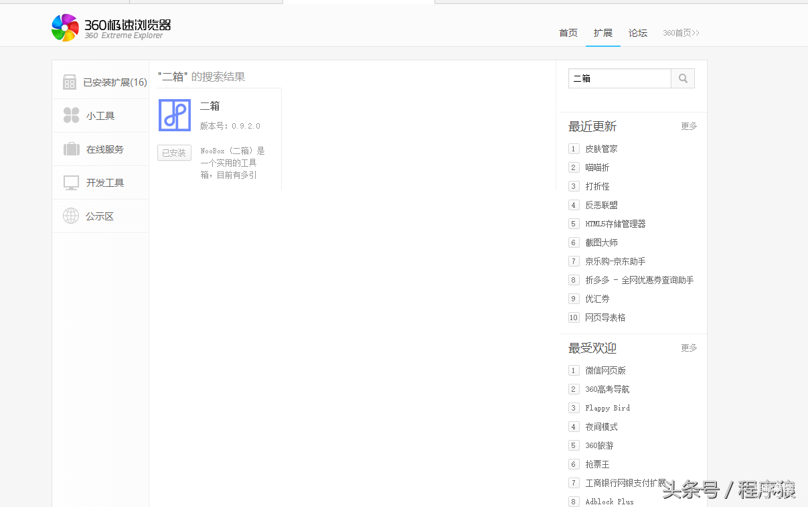Open the 已安装扩展 sidebar icon

coord(70,82)
